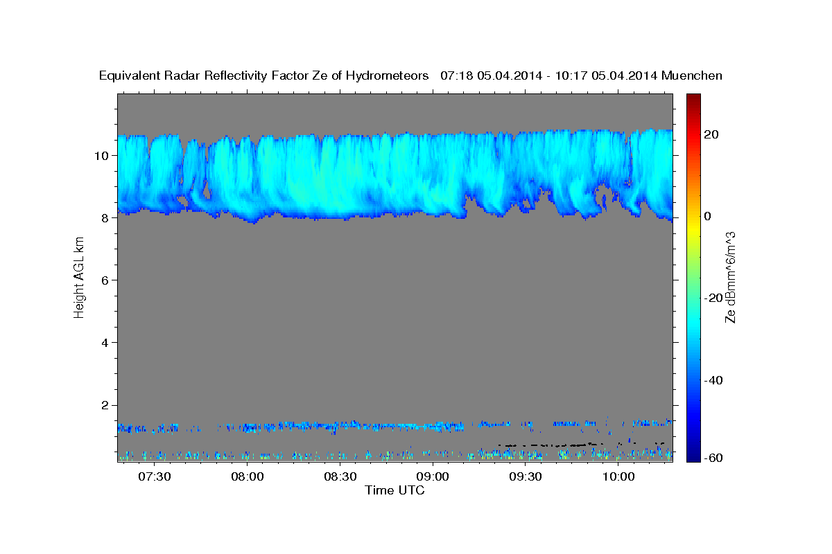832x554 pixels.
Task: Click the 'Time UTC' axis label
Action: 395,490
